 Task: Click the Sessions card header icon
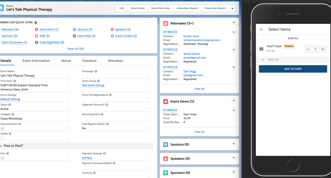pyautogui.click(x=165, y=144)
